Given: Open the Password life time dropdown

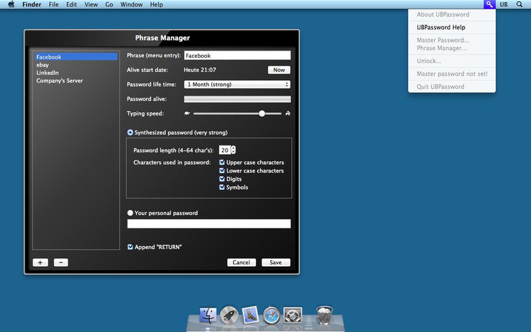Looking at the screenshot, I should [237, 84].
